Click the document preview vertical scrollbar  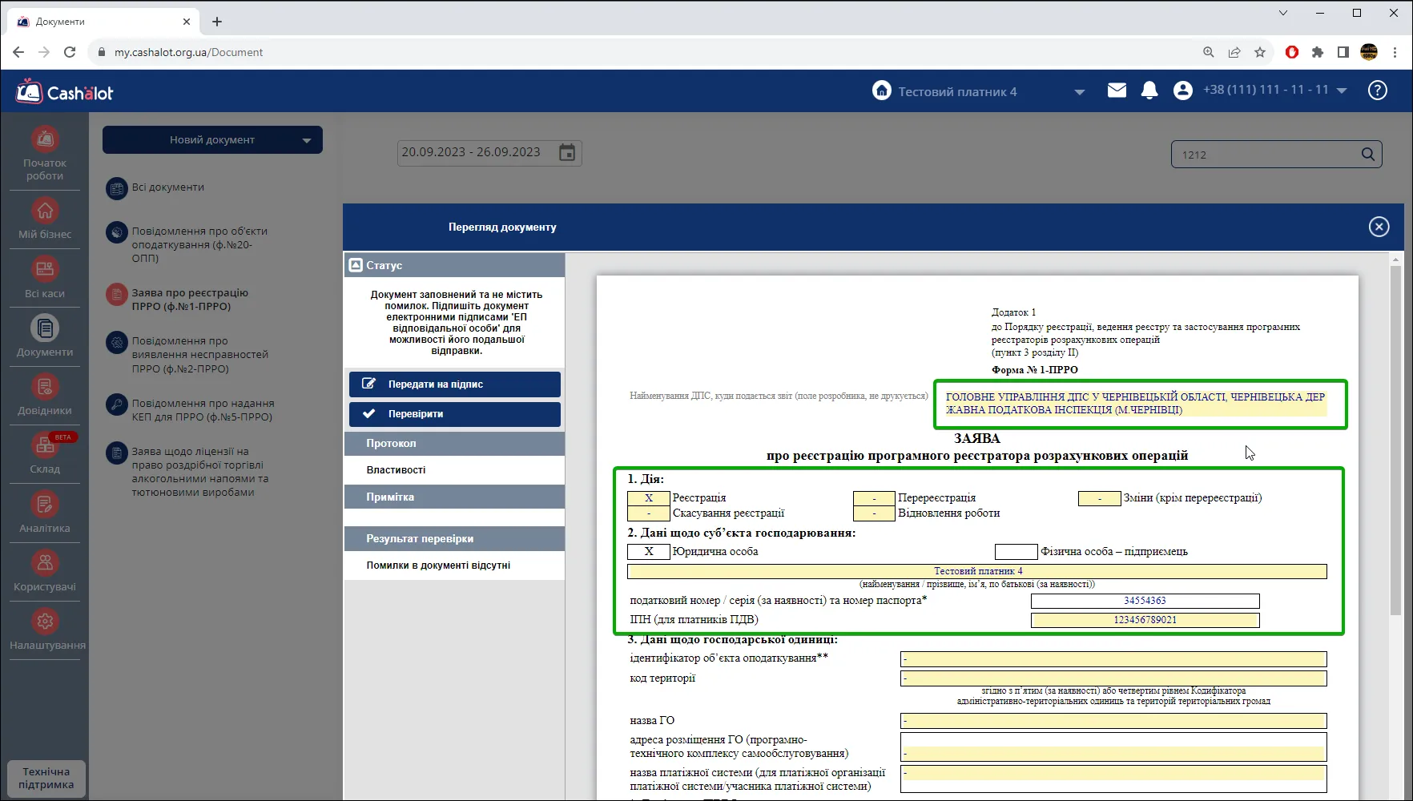coord(1395,441)
